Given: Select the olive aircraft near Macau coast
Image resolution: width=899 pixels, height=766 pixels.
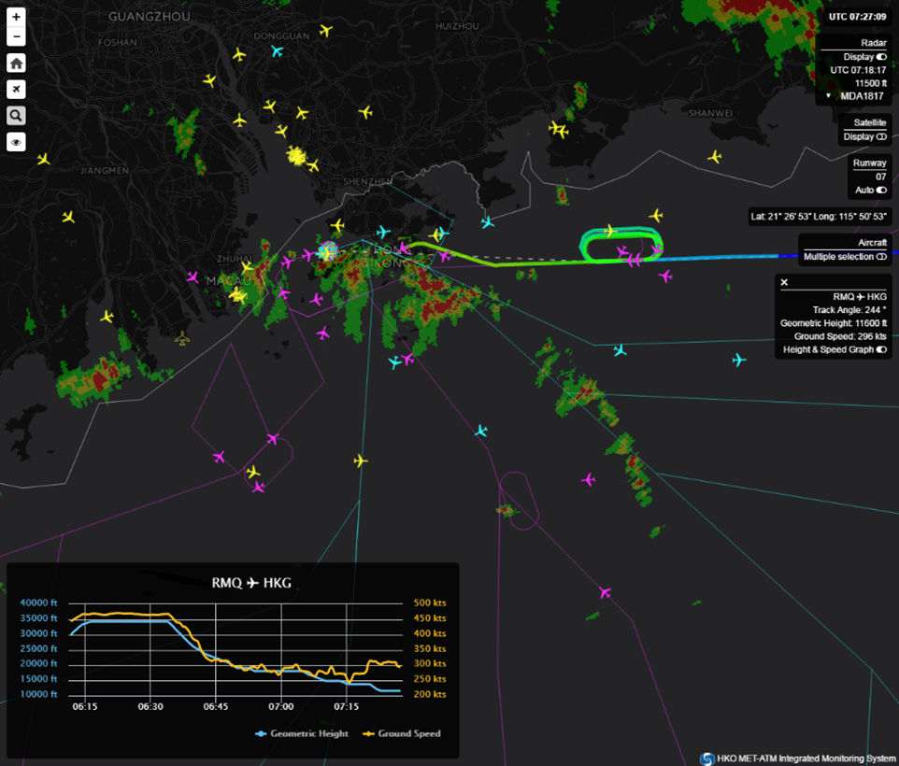Looking at the screenshot, I should [182, 338].
